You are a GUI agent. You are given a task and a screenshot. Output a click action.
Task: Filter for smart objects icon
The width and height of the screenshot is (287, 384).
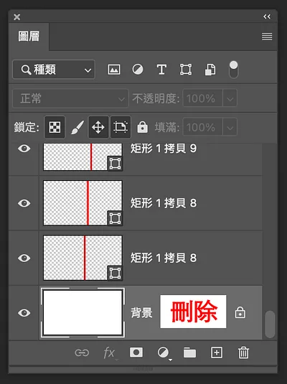tap(210, 70)
